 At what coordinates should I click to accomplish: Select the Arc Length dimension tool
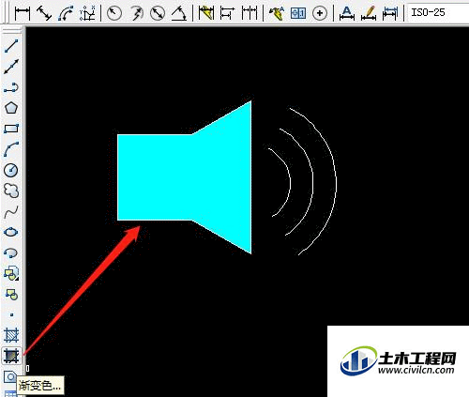(66, 13)
